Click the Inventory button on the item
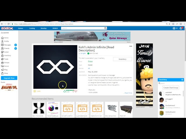186x139 pixels. click(122, 59)
